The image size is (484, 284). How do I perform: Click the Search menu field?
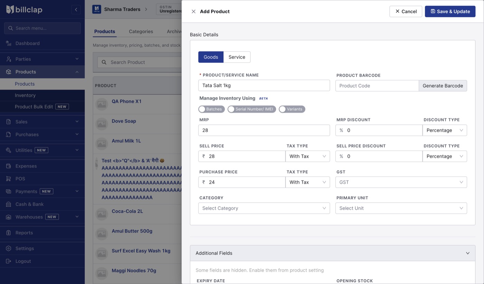pos(42,28)
